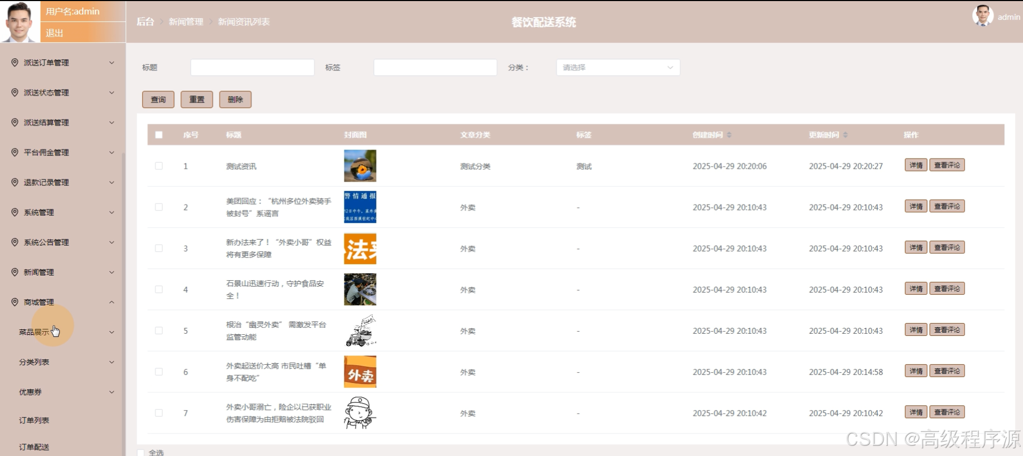Open cover thumbnail for the 新办法来了 article
The width and height of the screenshot is (1023, 456).
click(360, 248)
